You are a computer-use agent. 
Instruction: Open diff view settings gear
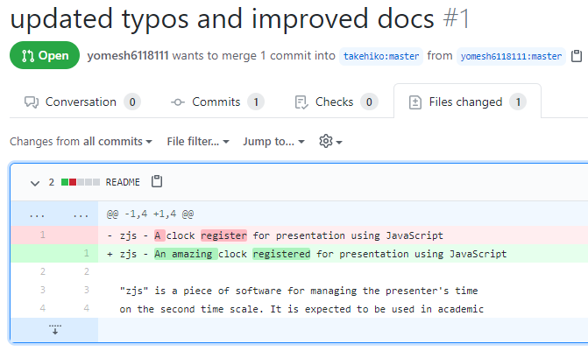330,142
